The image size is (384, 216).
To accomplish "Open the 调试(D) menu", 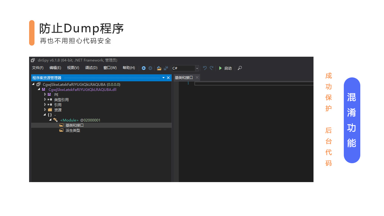I will [x=91, y=68].
